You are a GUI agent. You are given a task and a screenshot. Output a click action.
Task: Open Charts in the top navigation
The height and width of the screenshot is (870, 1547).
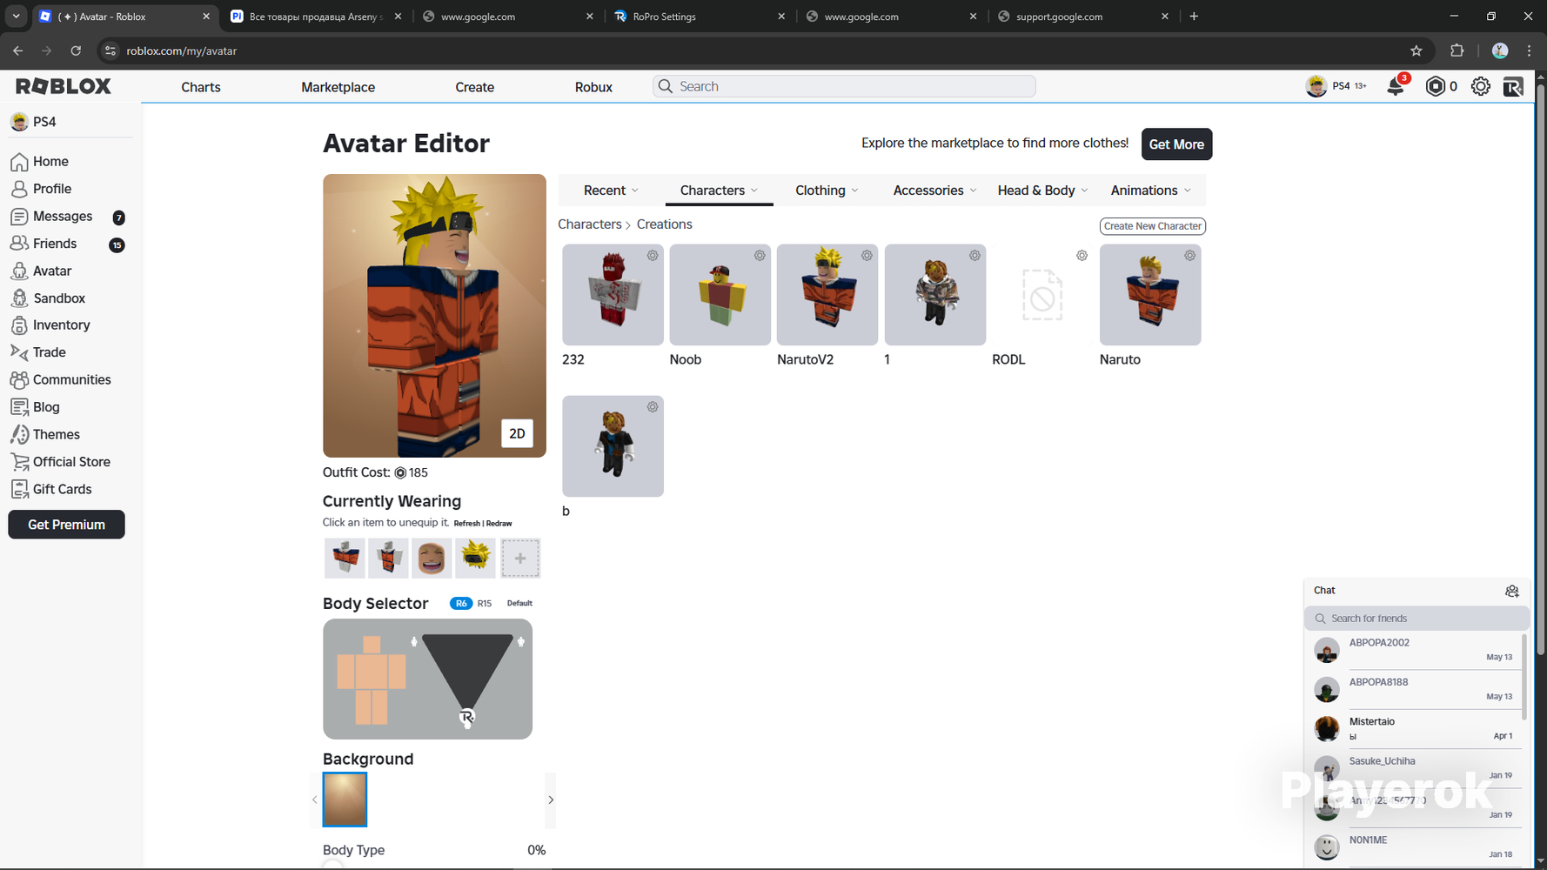tap(201, 87)
